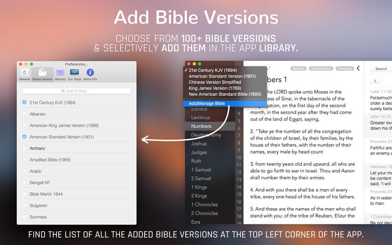Select Judges in the book list
The height and width of the screenshot is (245, 392).
210,152
